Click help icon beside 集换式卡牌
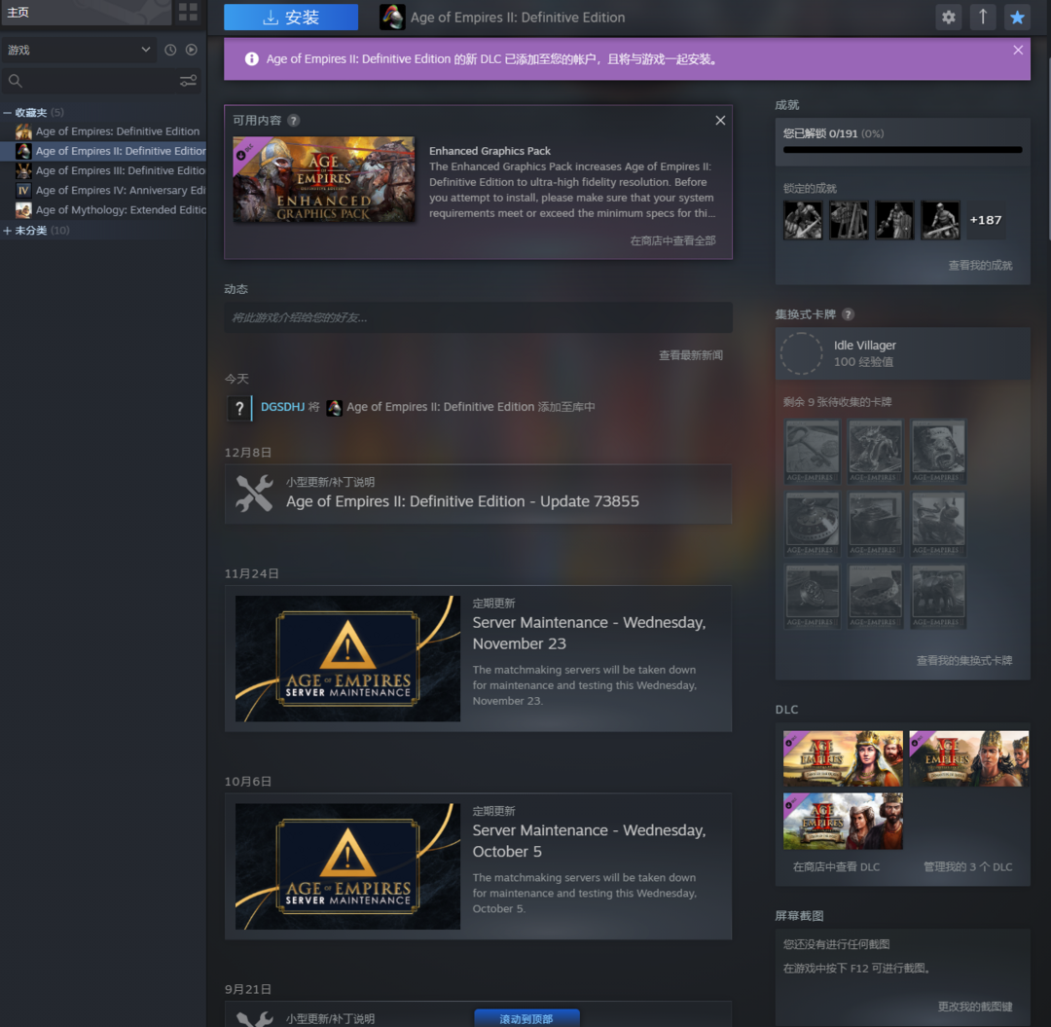 coord(848,314)
